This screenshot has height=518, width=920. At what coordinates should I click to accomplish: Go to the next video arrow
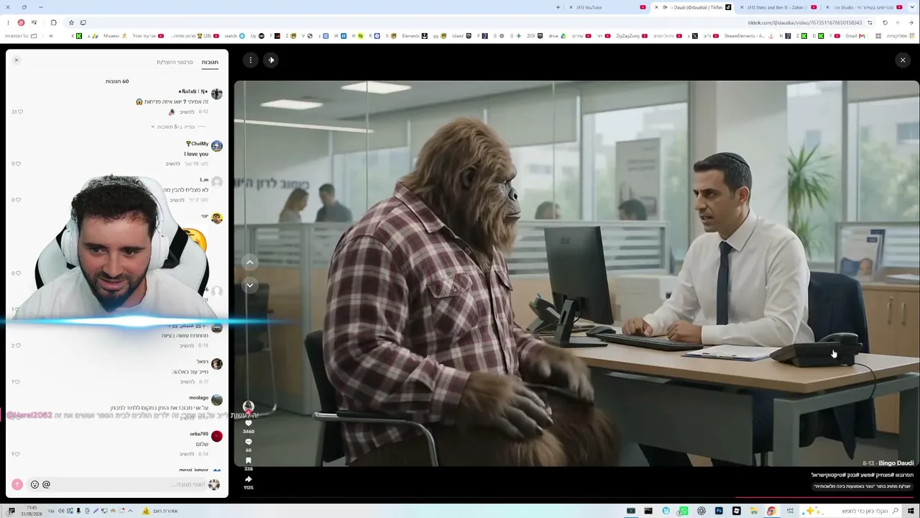[249, 285]
